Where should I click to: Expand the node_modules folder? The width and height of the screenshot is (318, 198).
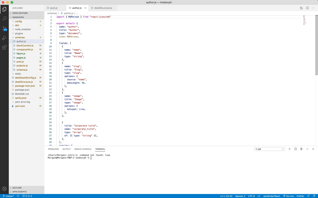tap(23, 29)
